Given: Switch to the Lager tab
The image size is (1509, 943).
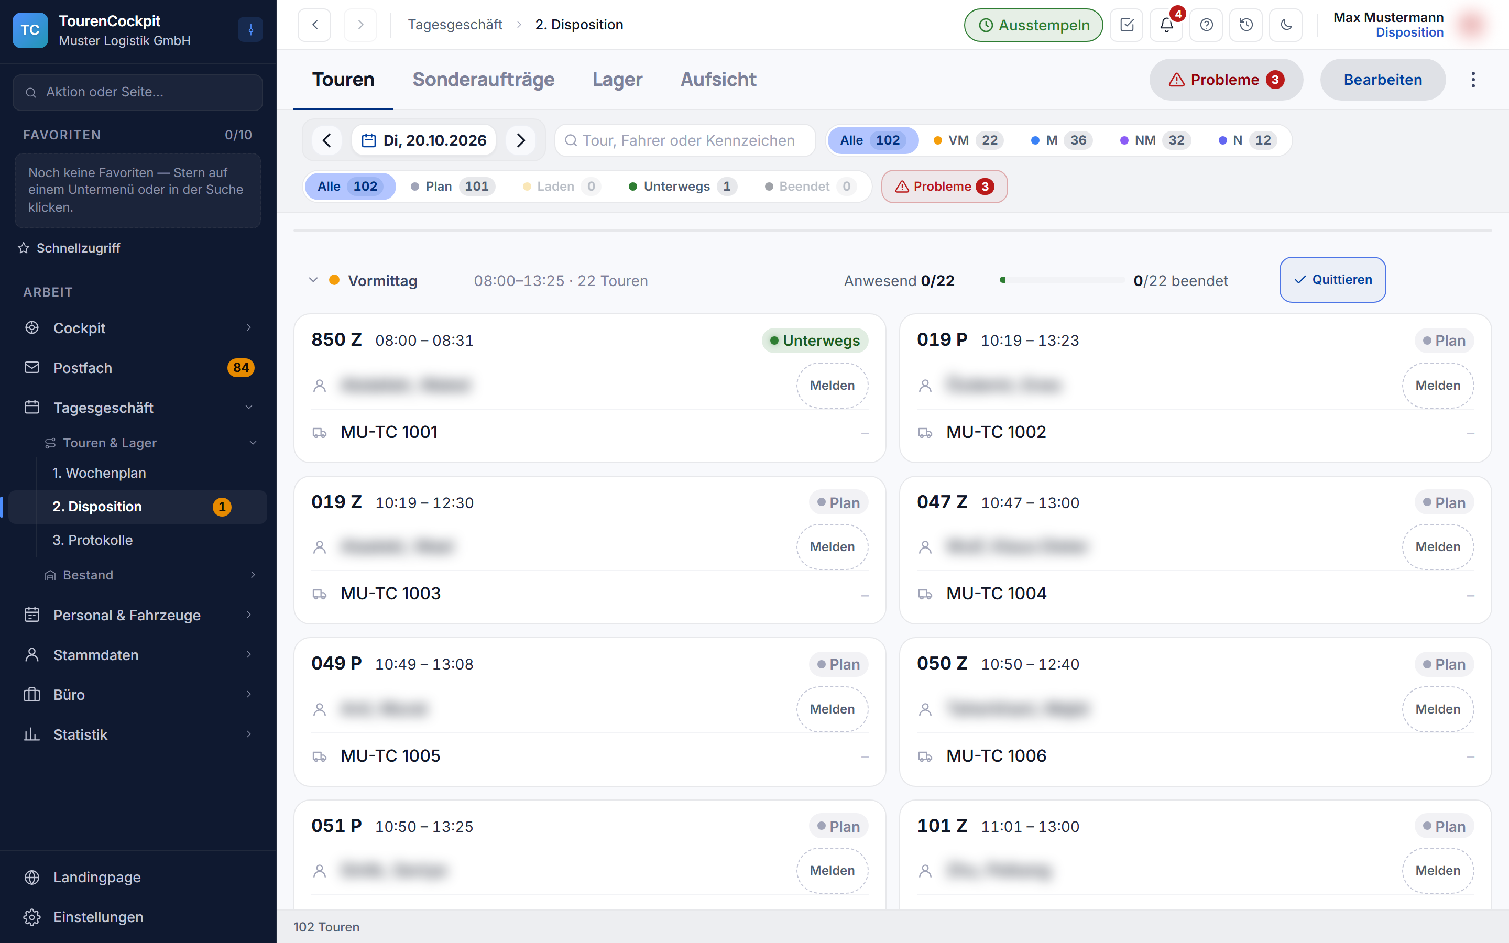Looking at the screenshot, I should click(617, 80).
